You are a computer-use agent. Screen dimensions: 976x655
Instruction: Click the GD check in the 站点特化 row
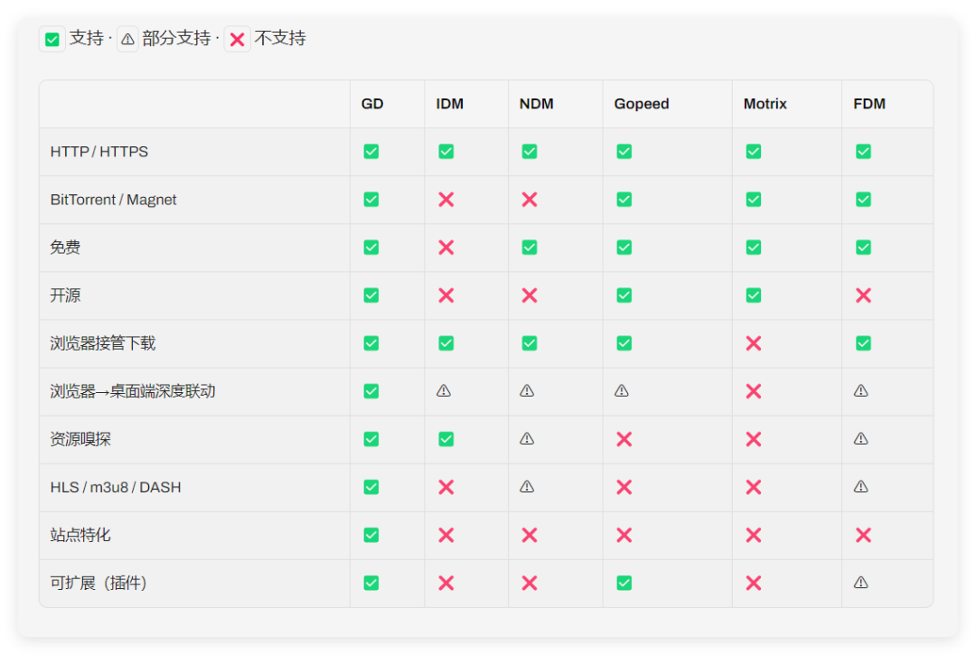point(371,535)
